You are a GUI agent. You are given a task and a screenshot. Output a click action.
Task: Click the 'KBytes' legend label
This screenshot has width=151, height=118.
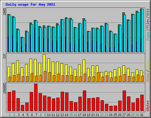(147, 106)
